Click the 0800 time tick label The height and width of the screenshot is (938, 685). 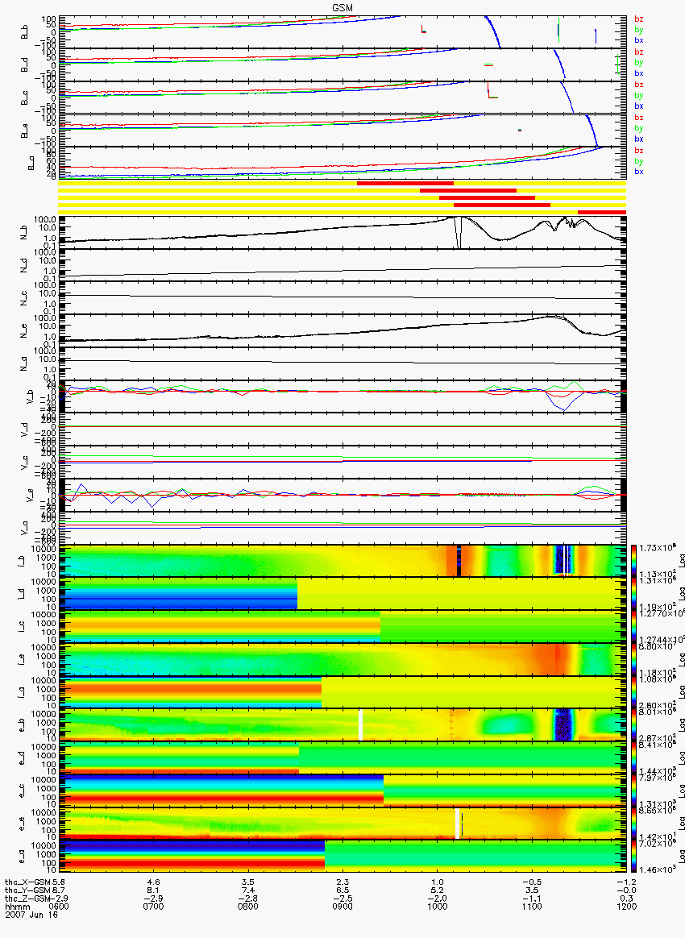(x=247, y=907)
